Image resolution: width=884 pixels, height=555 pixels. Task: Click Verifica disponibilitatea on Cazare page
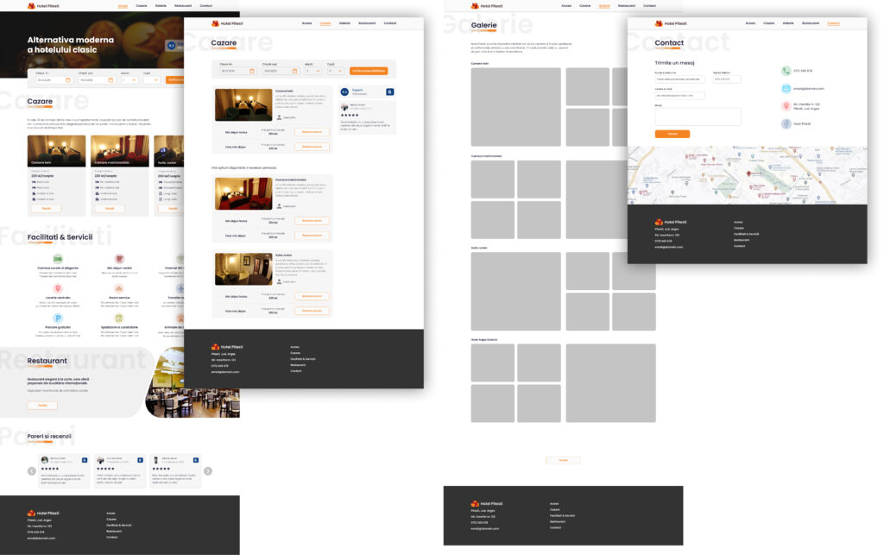(369, 71)
